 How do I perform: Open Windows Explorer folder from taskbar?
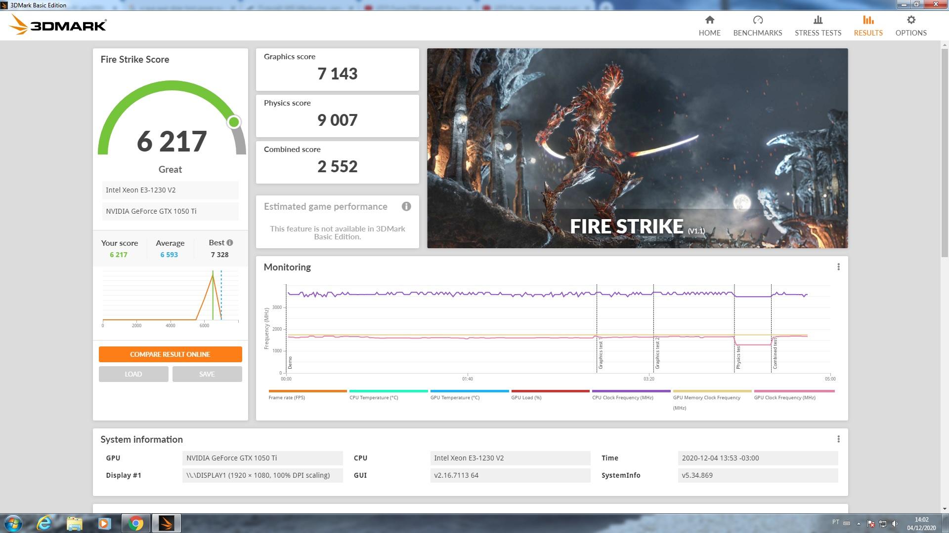tap(74, 523)
